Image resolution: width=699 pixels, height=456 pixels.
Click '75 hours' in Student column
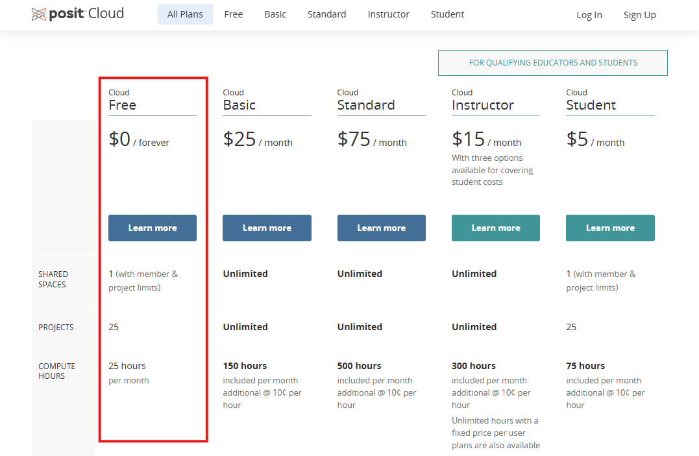(585, 366)
